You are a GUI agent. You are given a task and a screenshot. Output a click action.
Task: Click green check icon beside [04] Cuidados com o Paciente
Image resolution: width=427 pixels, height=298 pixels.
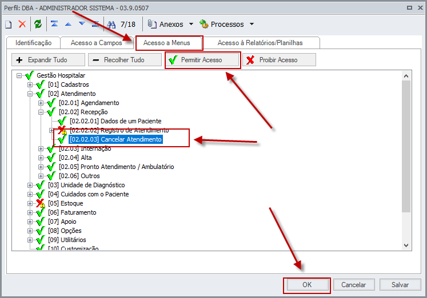coord(41,194)
